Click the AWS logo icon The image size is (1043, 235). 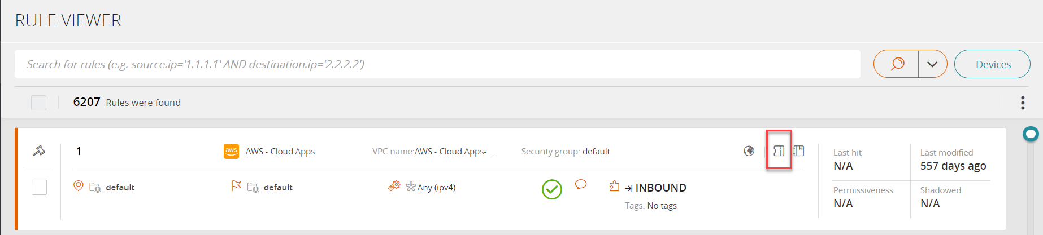pos(231,151)
